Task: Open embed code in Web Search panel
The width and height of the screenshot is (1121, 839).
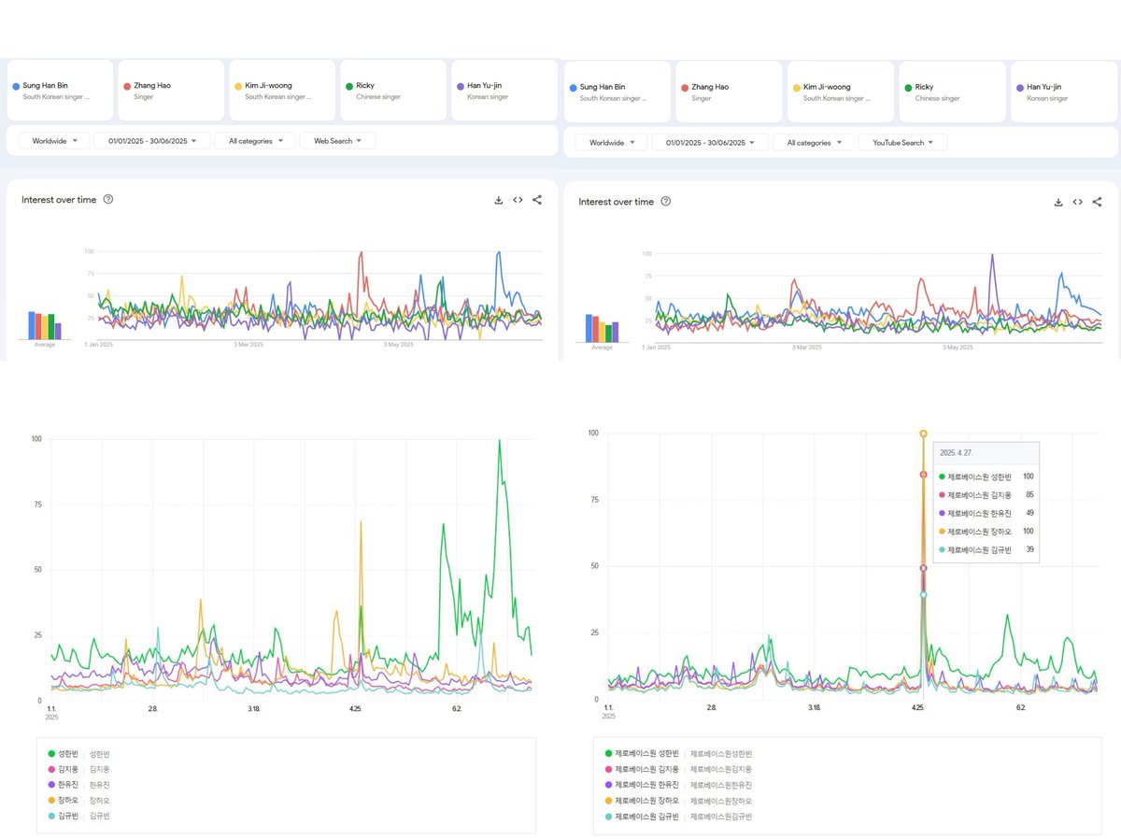Action: coord(518,200)
